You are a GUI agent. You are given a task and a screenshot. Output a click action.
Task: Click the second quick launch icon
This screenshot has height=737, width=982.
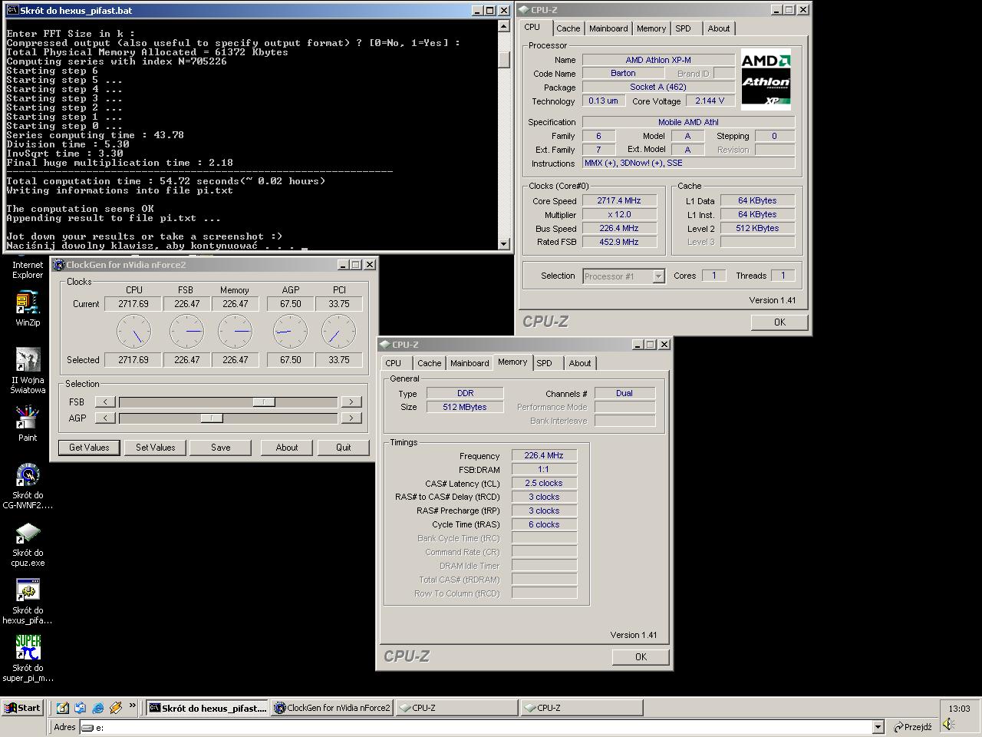tap(80, 708)
